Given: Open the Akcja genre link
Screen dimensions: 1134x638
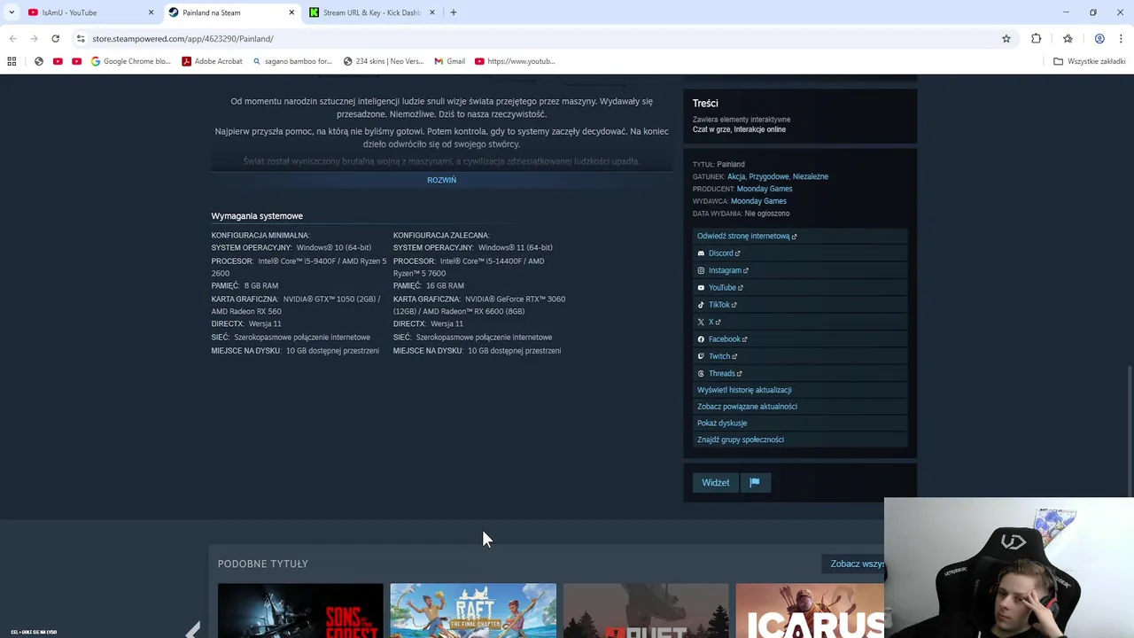Looking at the screenshot, I should 735,176.
